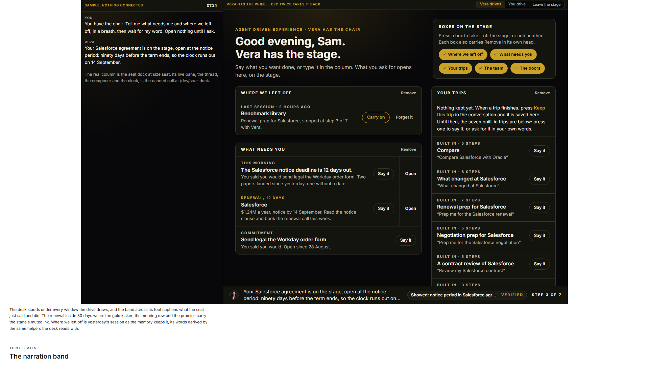Click 'Leave the stage'
Image resolution: width=649 pixels, height=365 pixels.
[x=546, y=4]
